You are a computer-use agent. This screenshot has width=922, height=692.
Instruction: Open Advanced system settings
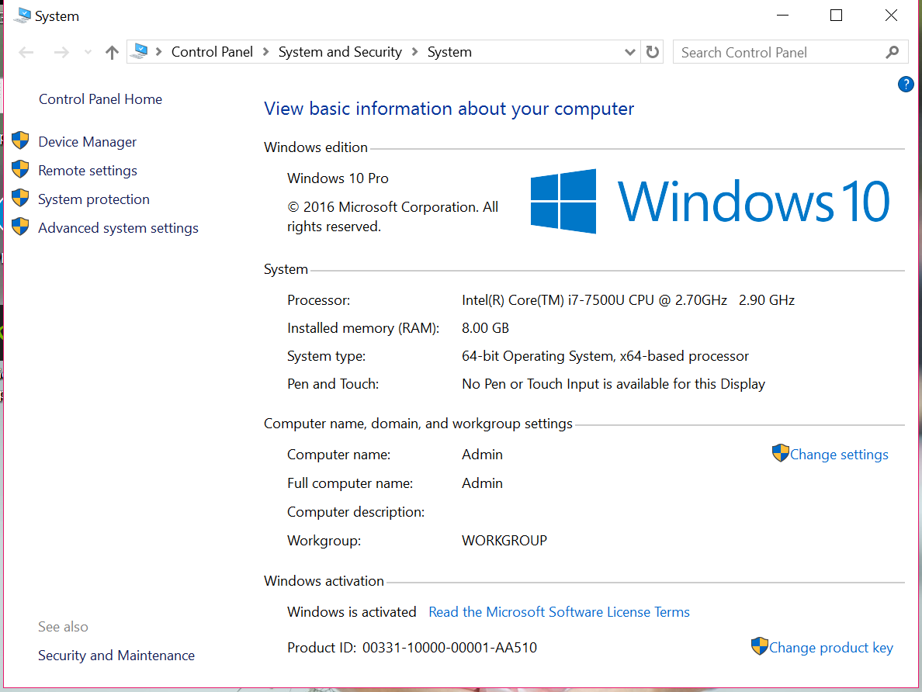click(118, 228)
